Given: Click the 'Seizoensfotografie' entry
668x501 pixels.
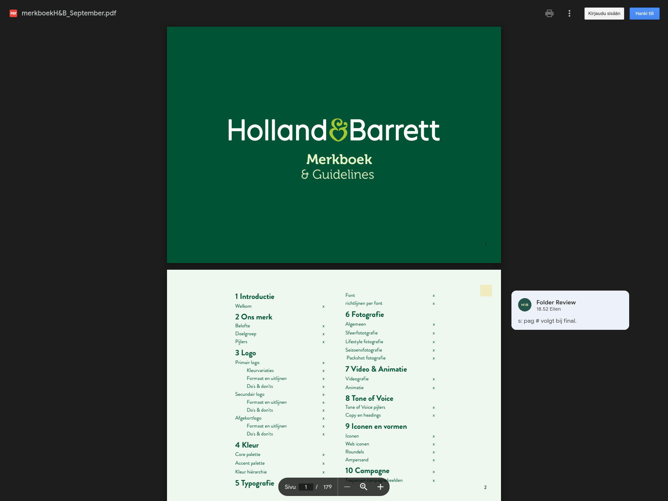Looking at the screenshot, I should 364,350.
